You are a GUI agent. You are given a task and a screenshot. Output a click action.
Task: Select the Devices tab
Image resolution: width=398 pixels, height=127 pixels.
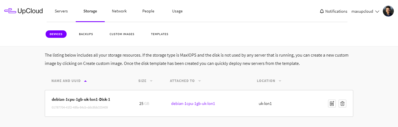[x=56, y=34]
